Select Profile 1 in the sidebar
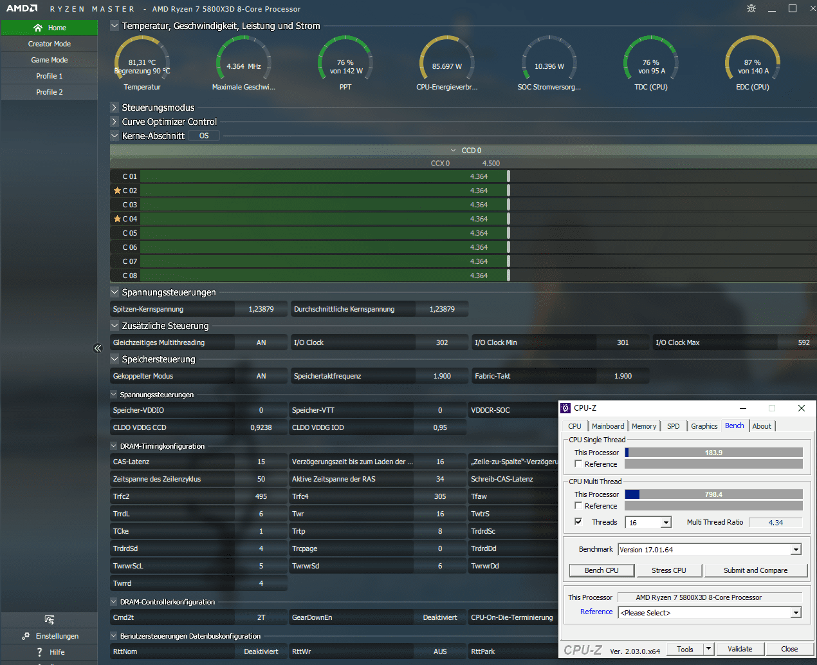 pyautogui.click(x=49, y=76)
